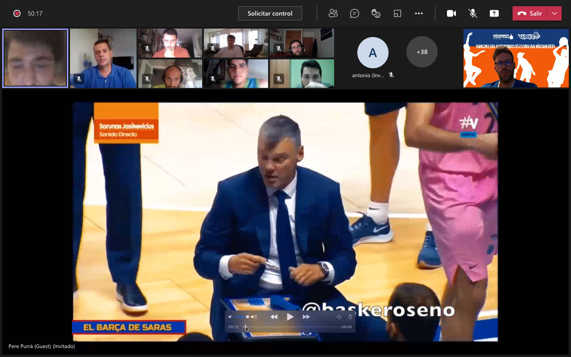Image resolution: width=571 pixels, height=357 pixels.
Task: Open the reactions and raise hand menu
Action: pyautogui.click(x=376, y=13)
